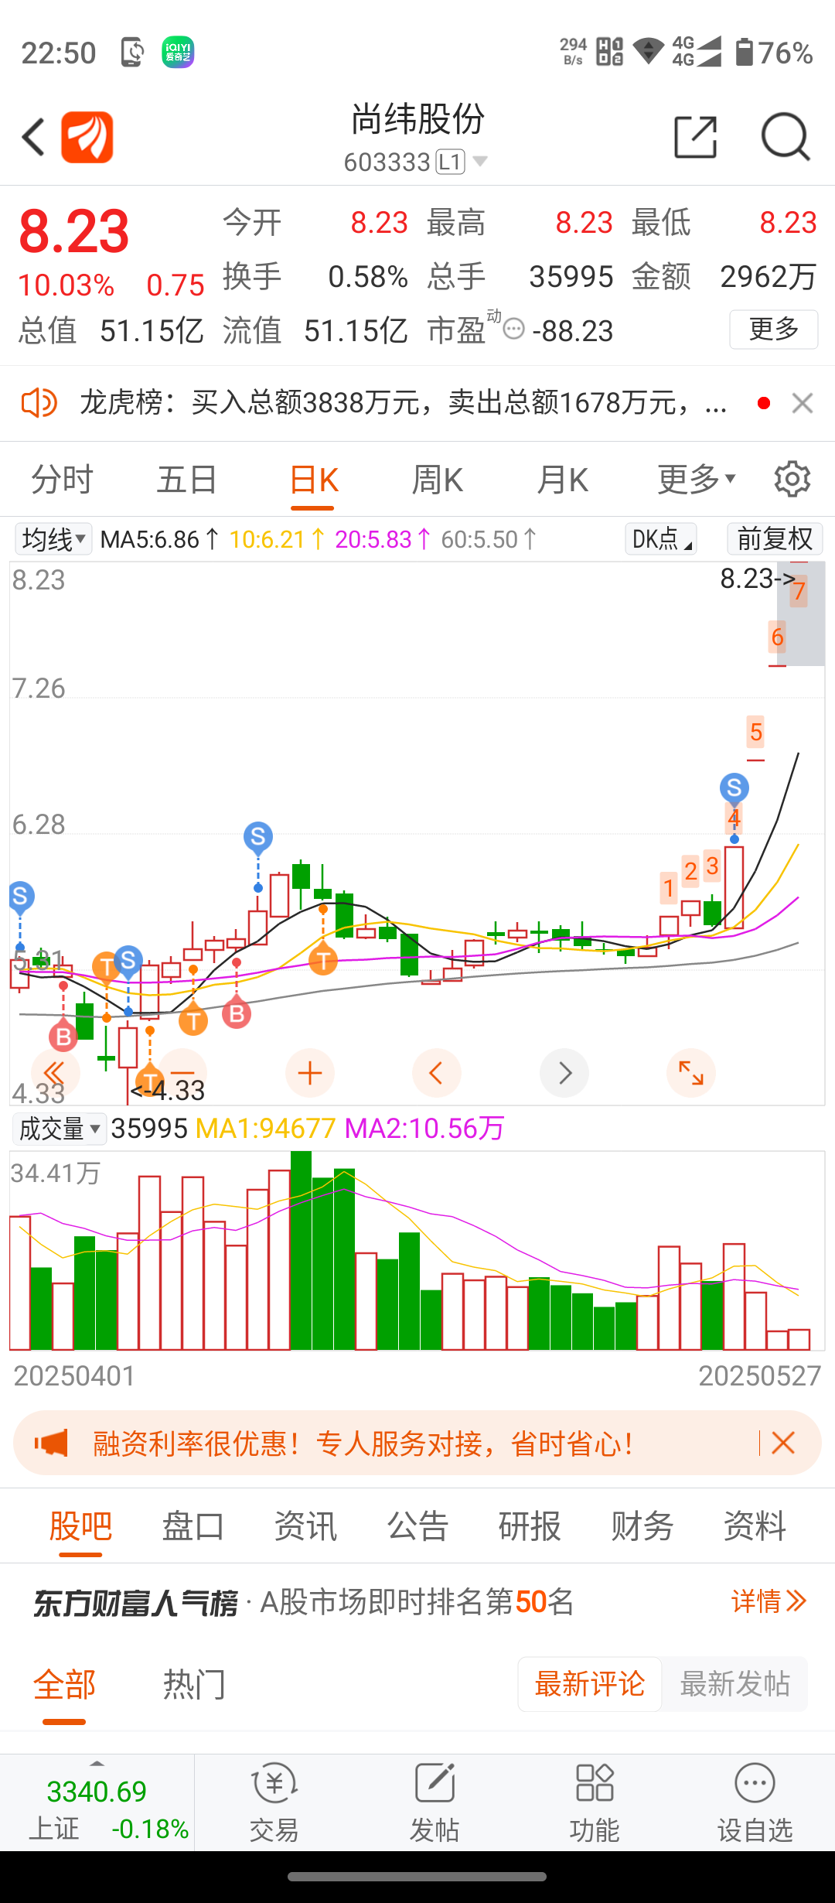
Task: Switch to the 月K chart tab
Action: point(563,480)
